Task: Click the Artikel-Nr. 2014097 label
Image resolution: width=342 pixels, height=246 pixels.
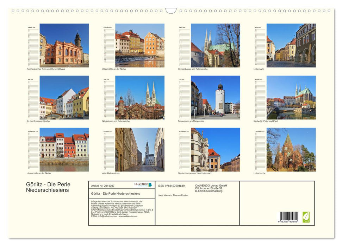Action: [x=103, y=186]
